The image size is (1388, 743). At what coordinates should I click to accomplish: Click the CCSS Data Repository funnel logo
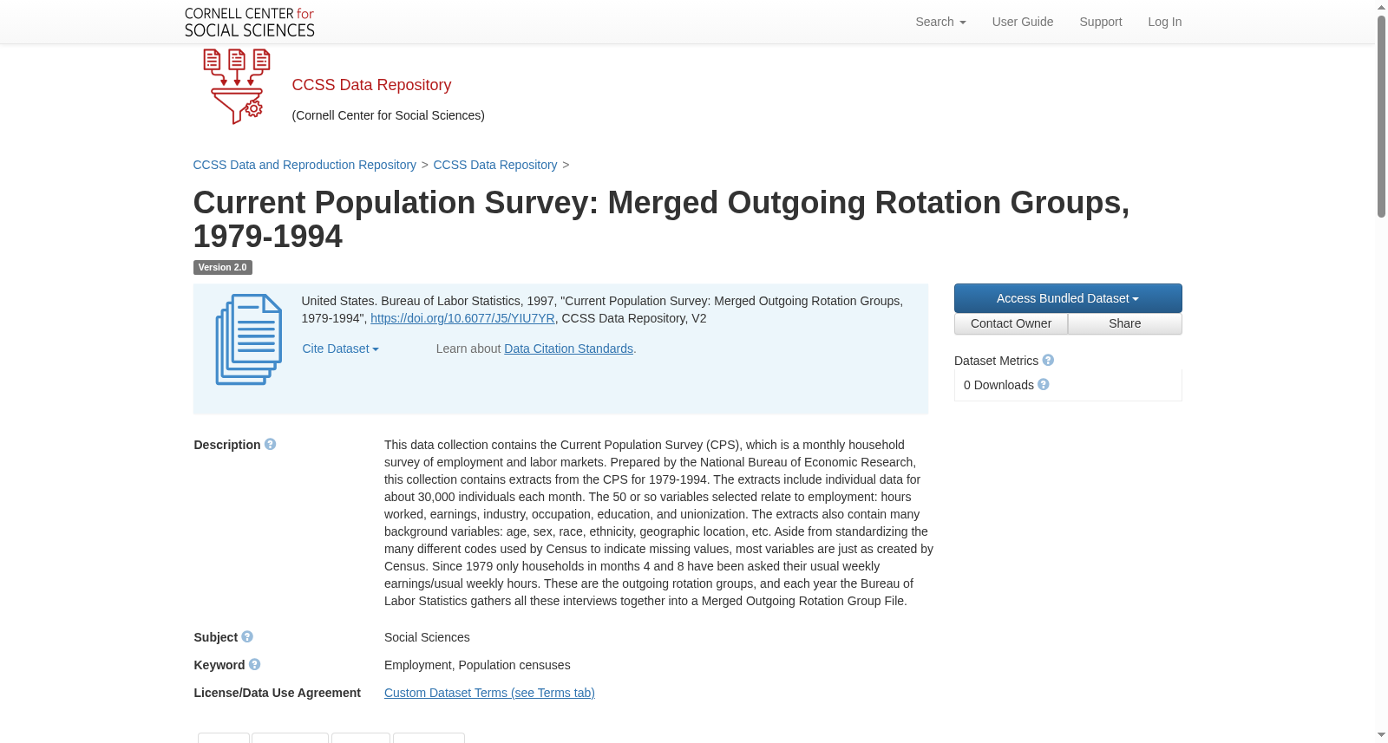(237, 87)
